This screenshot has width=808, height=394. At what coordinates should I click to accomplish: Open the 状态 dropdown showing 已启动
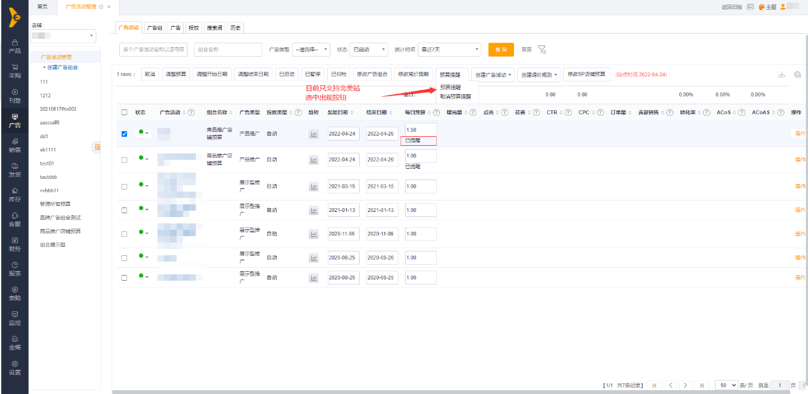pyautogui.click(x=370, y=49)
